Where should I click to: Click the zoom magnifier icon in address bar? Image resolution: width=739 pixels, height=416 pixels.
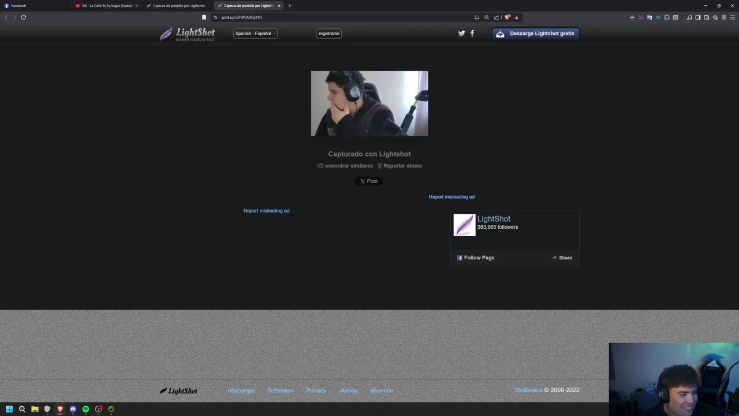coord(487,17)
